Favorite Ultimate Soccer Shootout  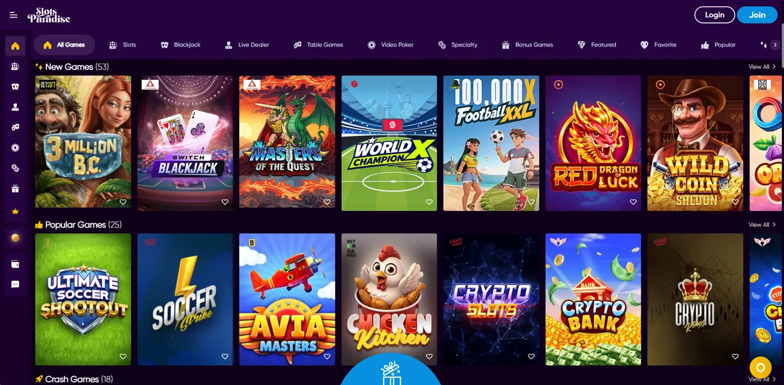pyautogui.click(x=123, y=356)
